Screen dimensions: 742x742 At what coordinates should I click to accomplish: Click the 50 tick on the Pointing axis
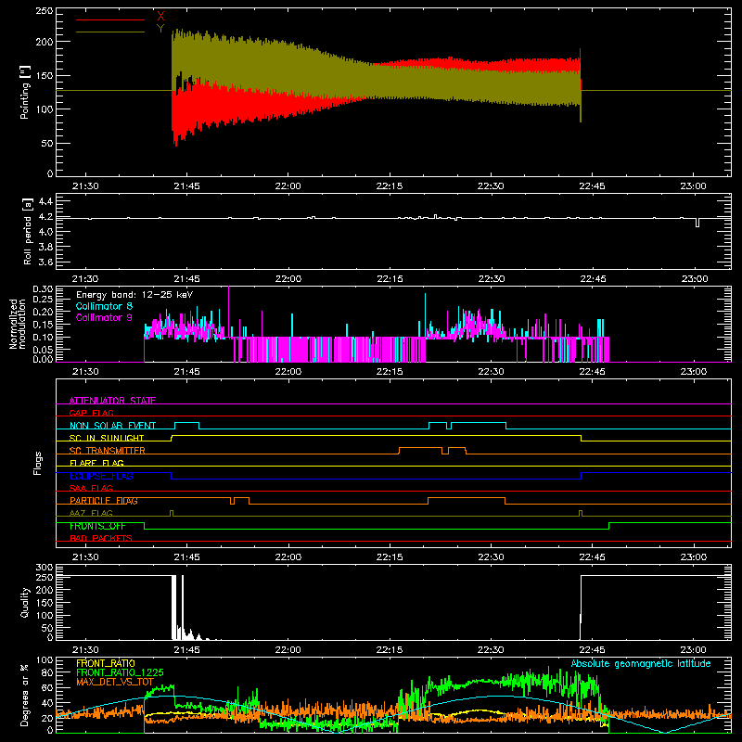[47, 144]
